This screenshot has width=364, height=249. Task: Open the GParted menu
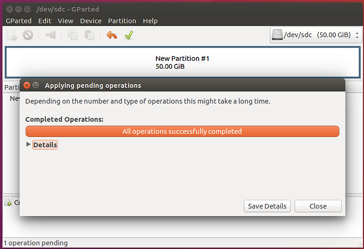(x=19, y=21)
